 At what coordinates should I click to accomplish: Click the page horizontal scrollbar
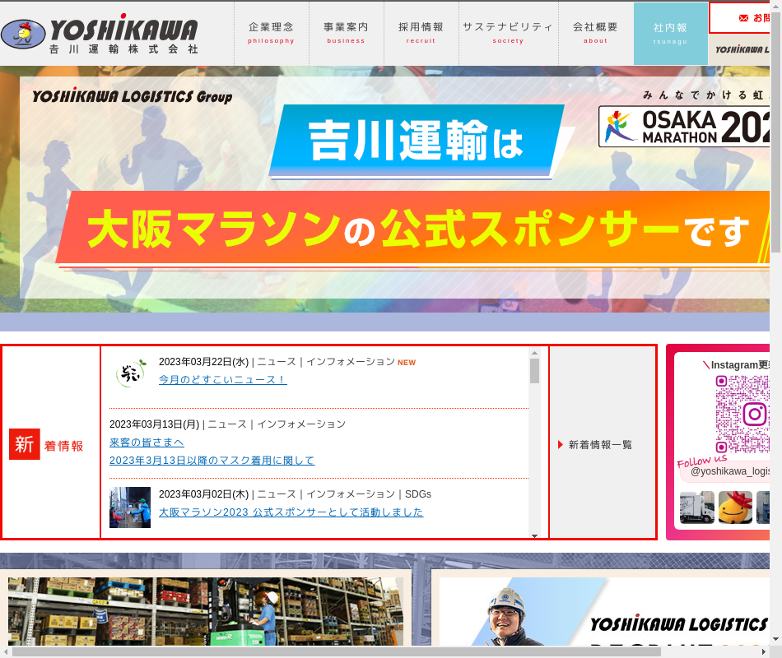point(337,652)
